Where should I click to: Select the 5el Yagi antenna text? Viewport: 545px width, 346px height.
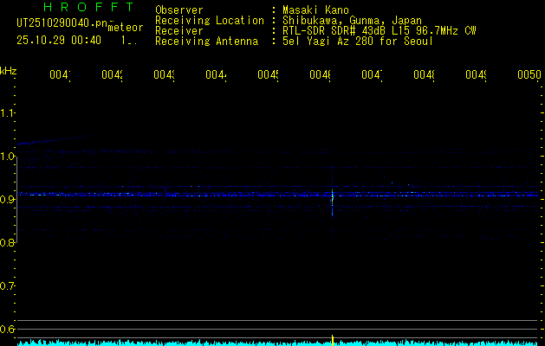357,42
